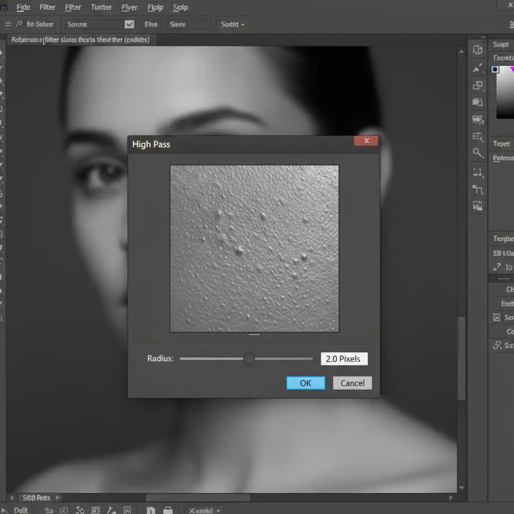Open the first Filter menu

pos(48,7)
